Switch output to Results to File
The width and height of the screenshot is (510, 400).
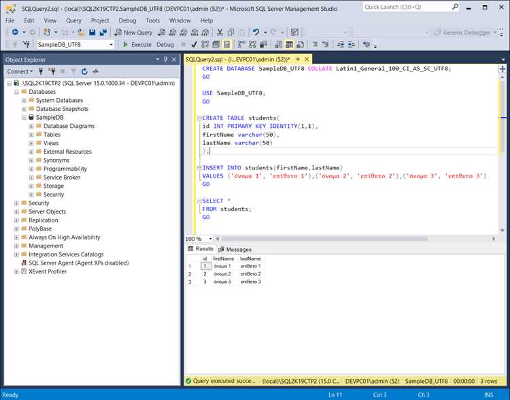point(300,44)
